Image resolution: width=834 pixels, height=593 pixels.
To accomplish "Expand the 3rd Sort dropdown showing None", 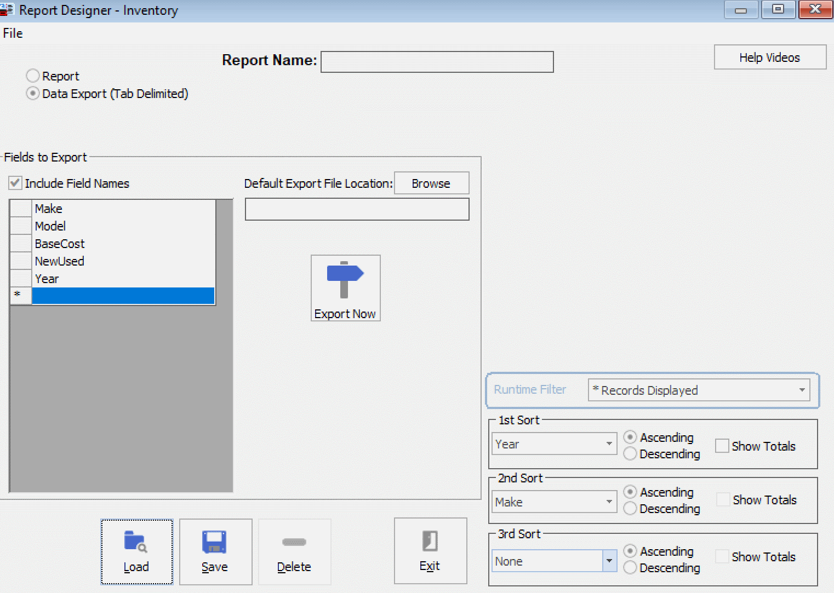I will tap(608, 561).
